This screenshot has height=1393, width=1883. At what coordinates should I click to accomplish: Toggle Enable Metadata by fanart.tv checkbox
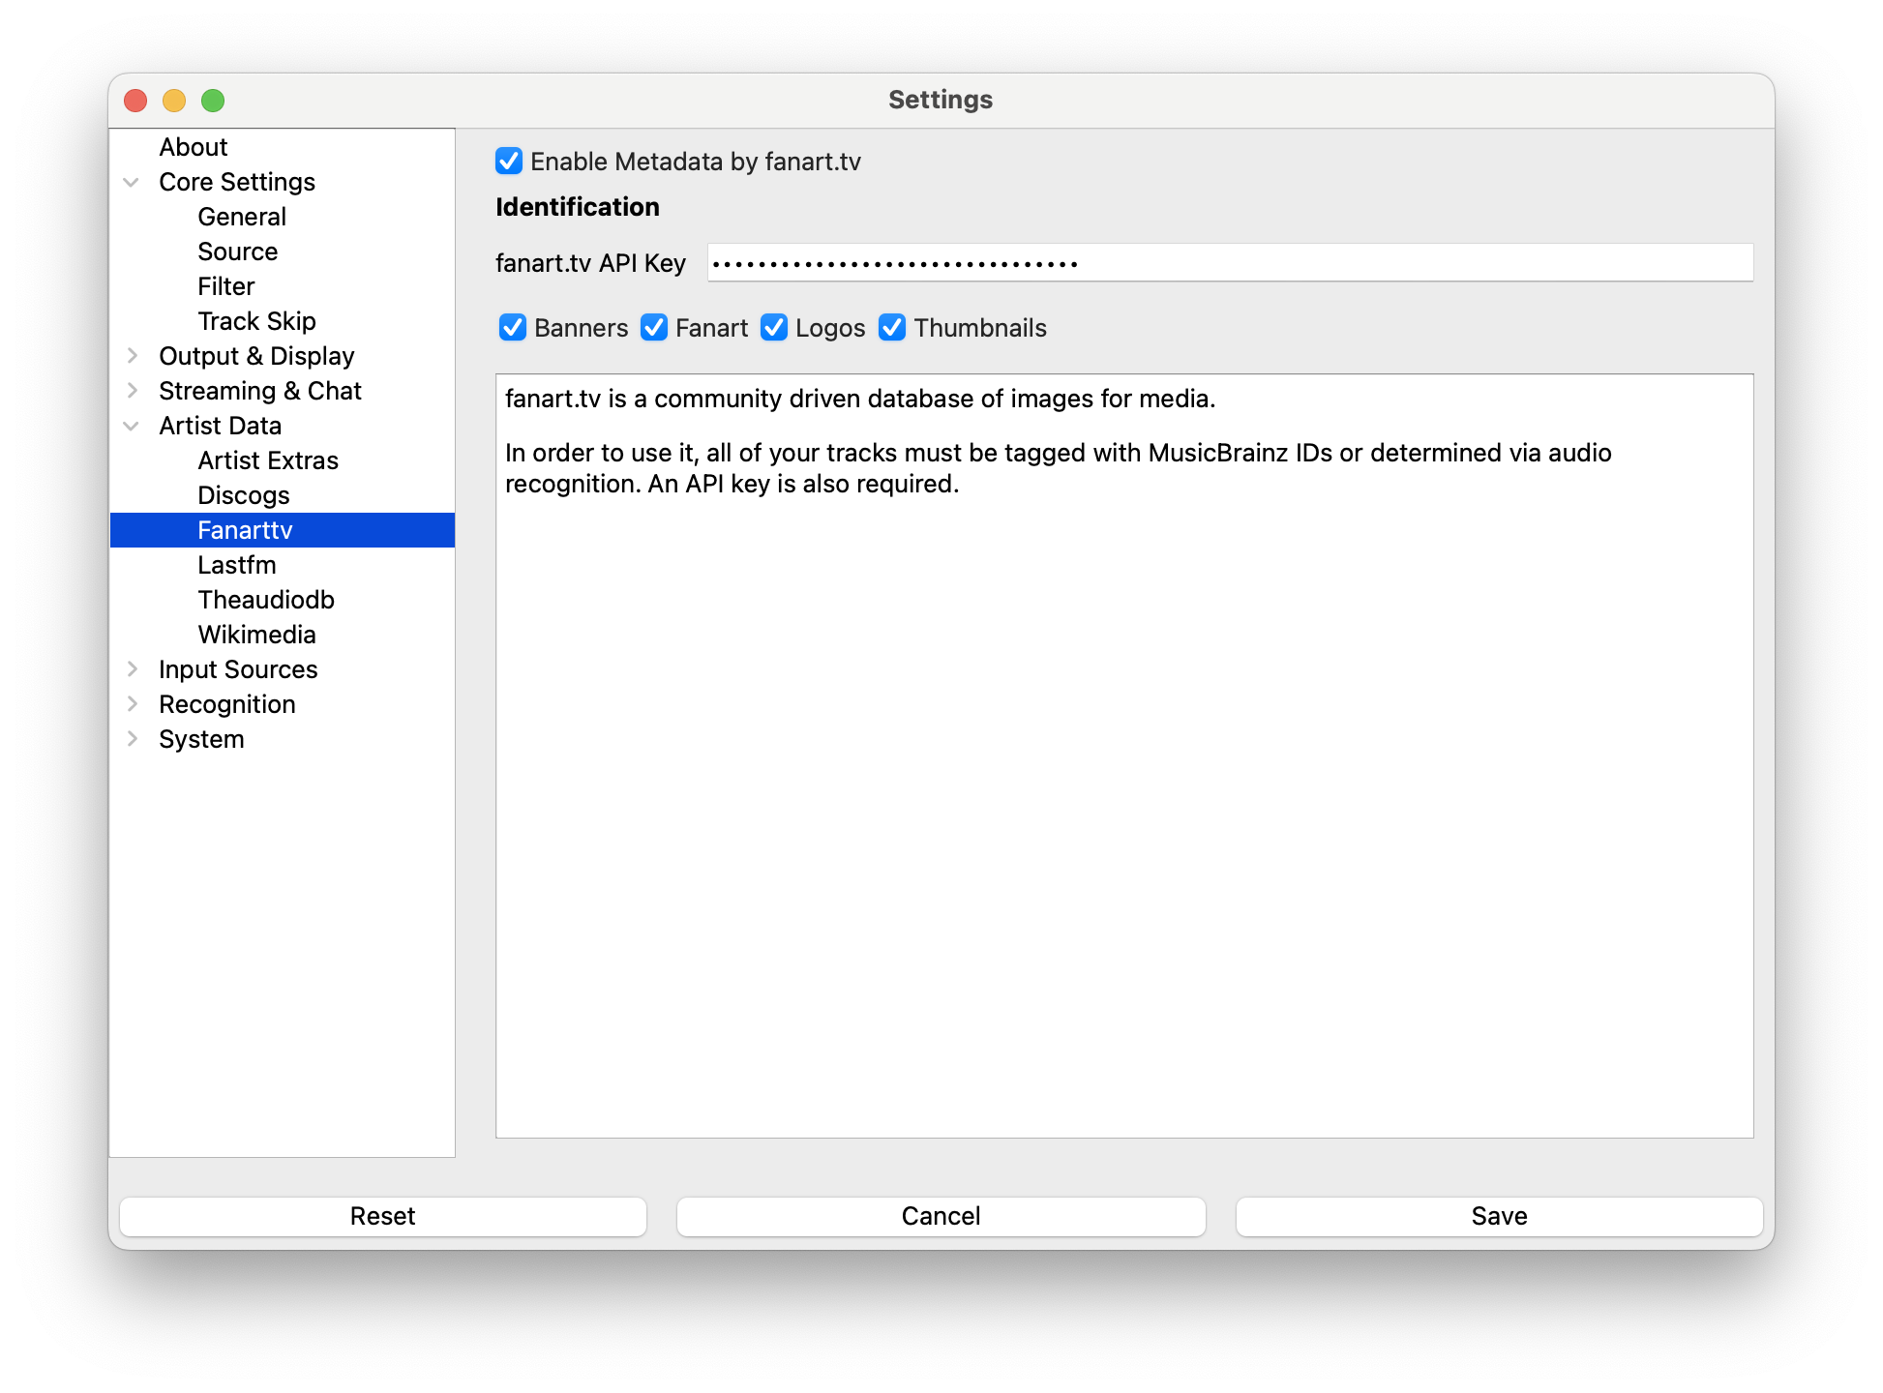[x=509, y=161]
